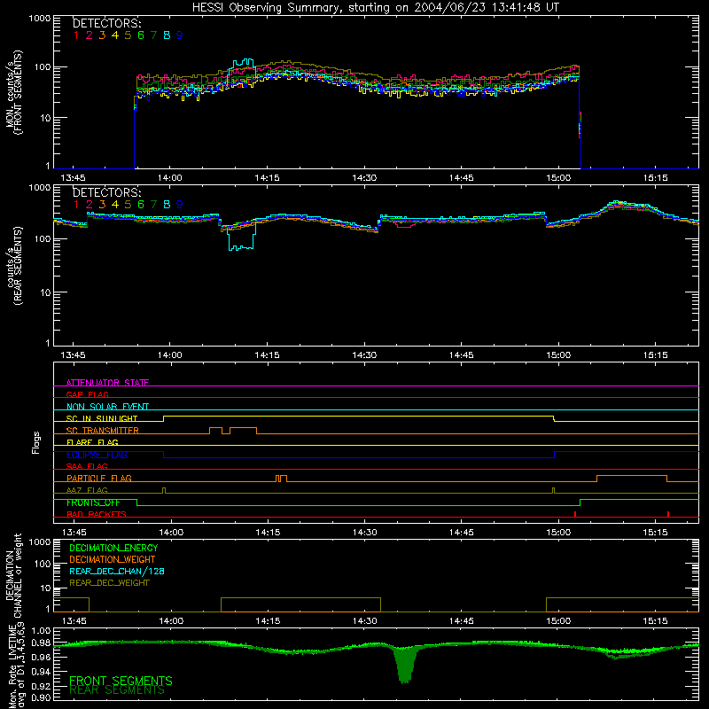Select cyan detector 8 in front segments legend

pos(167,35)
